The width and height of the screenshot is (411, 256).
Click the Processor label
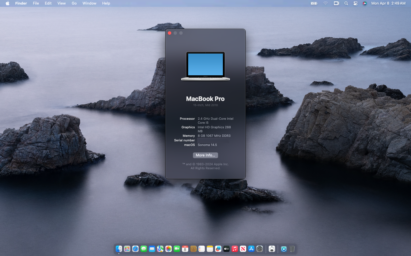[187, 119]
